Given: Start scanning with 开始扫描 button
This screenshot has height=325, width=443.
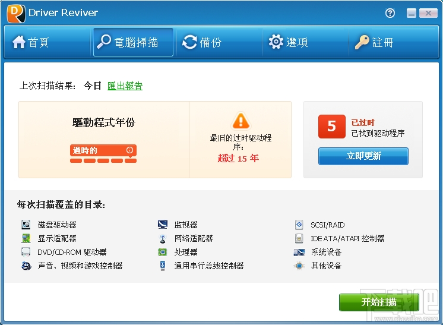Looking at the screenshot, I should point(379,302).
